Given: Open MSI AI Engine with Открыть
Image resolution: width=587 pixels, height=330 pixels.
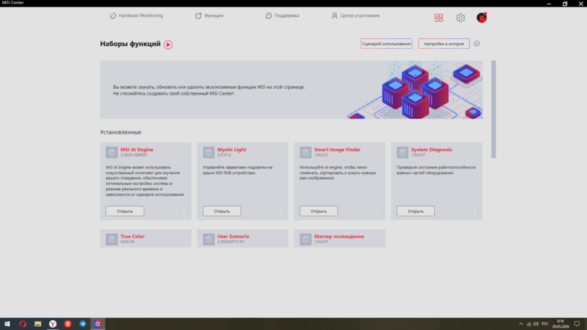Looking at the screenshot, I should [125, 211].
